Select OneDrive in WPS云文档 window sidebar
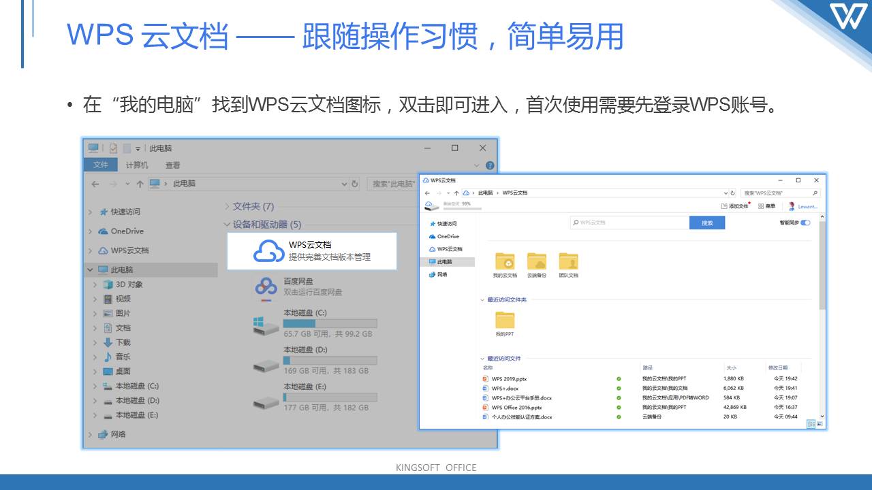Image resolution: width=872 pixels, height=490 pixels. [x=444, y=236]
